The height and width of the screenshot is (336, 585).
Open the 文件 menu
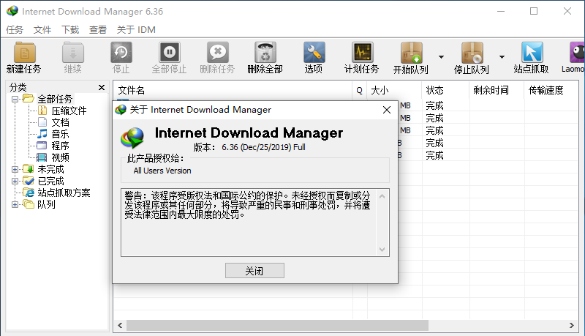tap(42, 30)
